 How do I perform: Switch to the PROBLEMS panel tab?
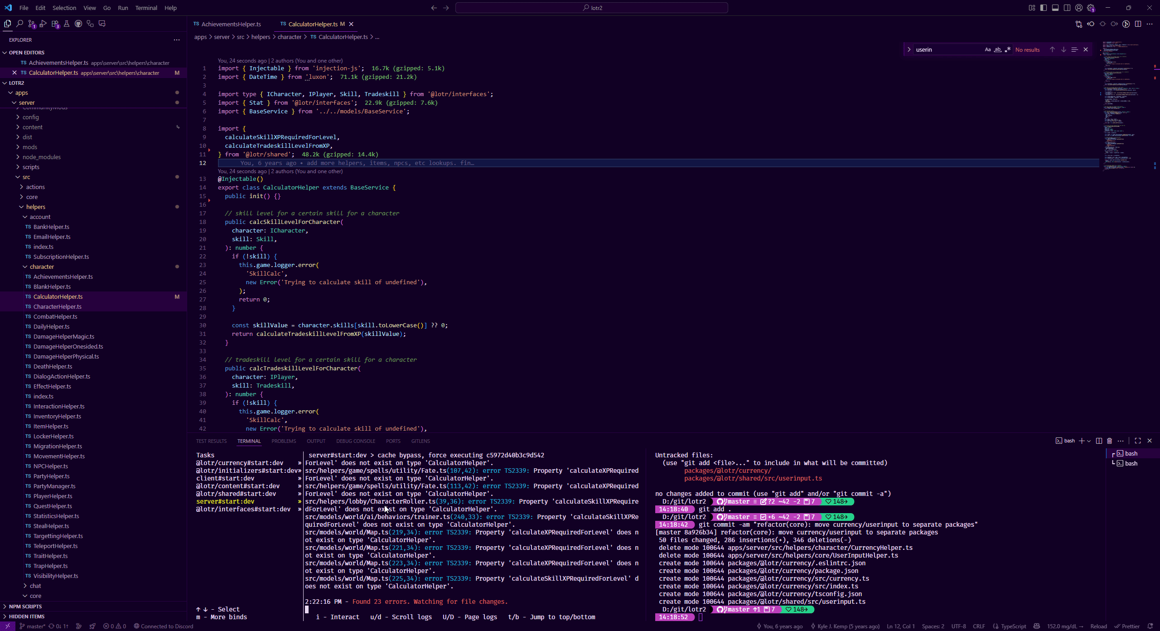284,441
